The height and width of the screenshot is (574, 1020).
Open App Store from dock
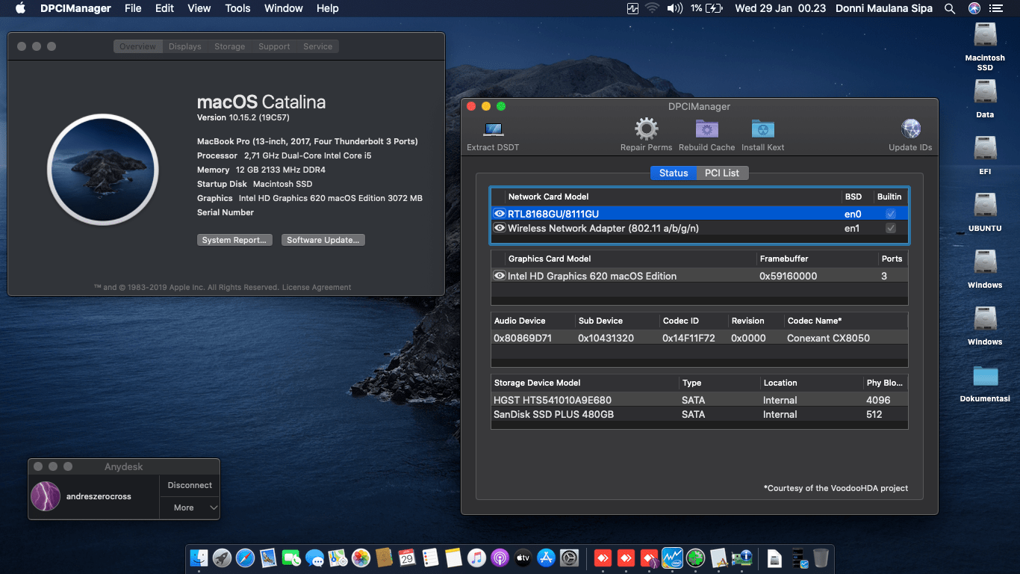click(x=546, y=558)
